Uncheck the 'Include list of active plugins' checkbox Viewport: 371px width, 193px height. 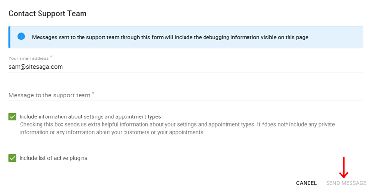[12, 158]
